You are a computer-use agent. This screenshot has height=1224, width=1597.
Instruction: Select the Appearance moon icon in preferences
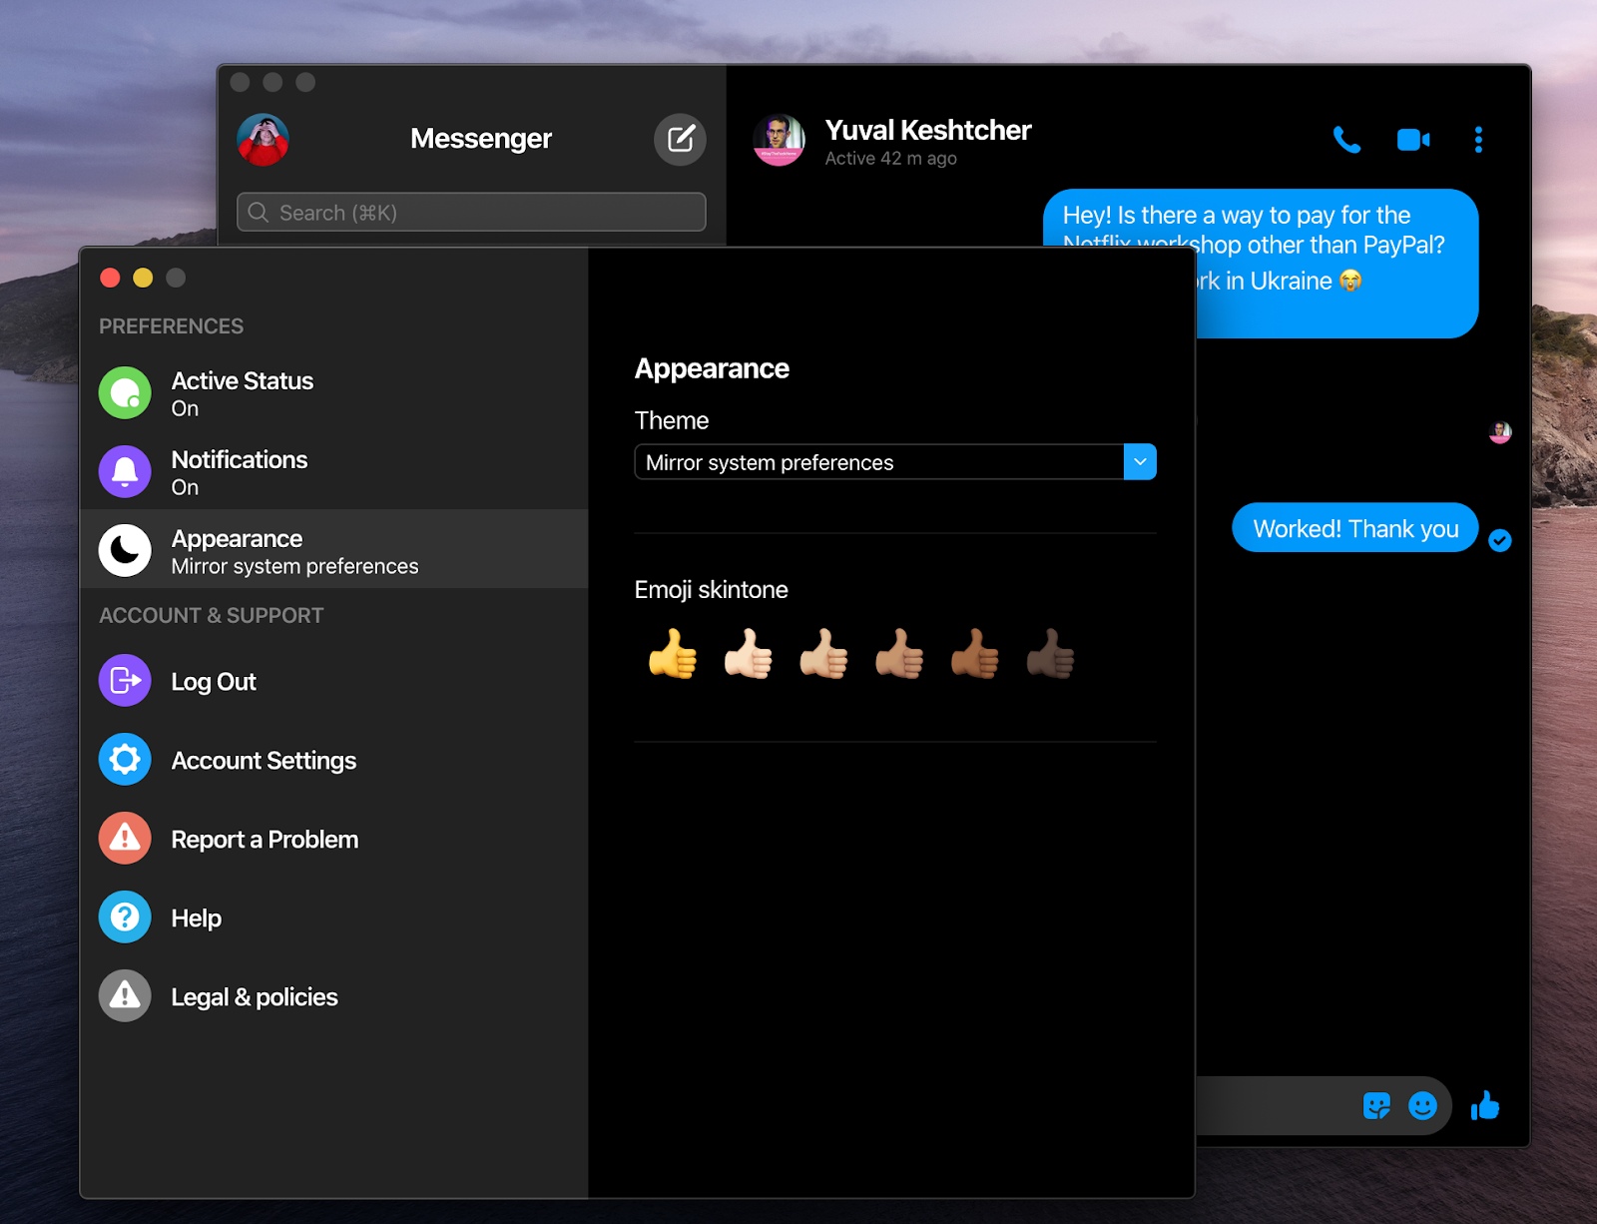tap(124, 550)
